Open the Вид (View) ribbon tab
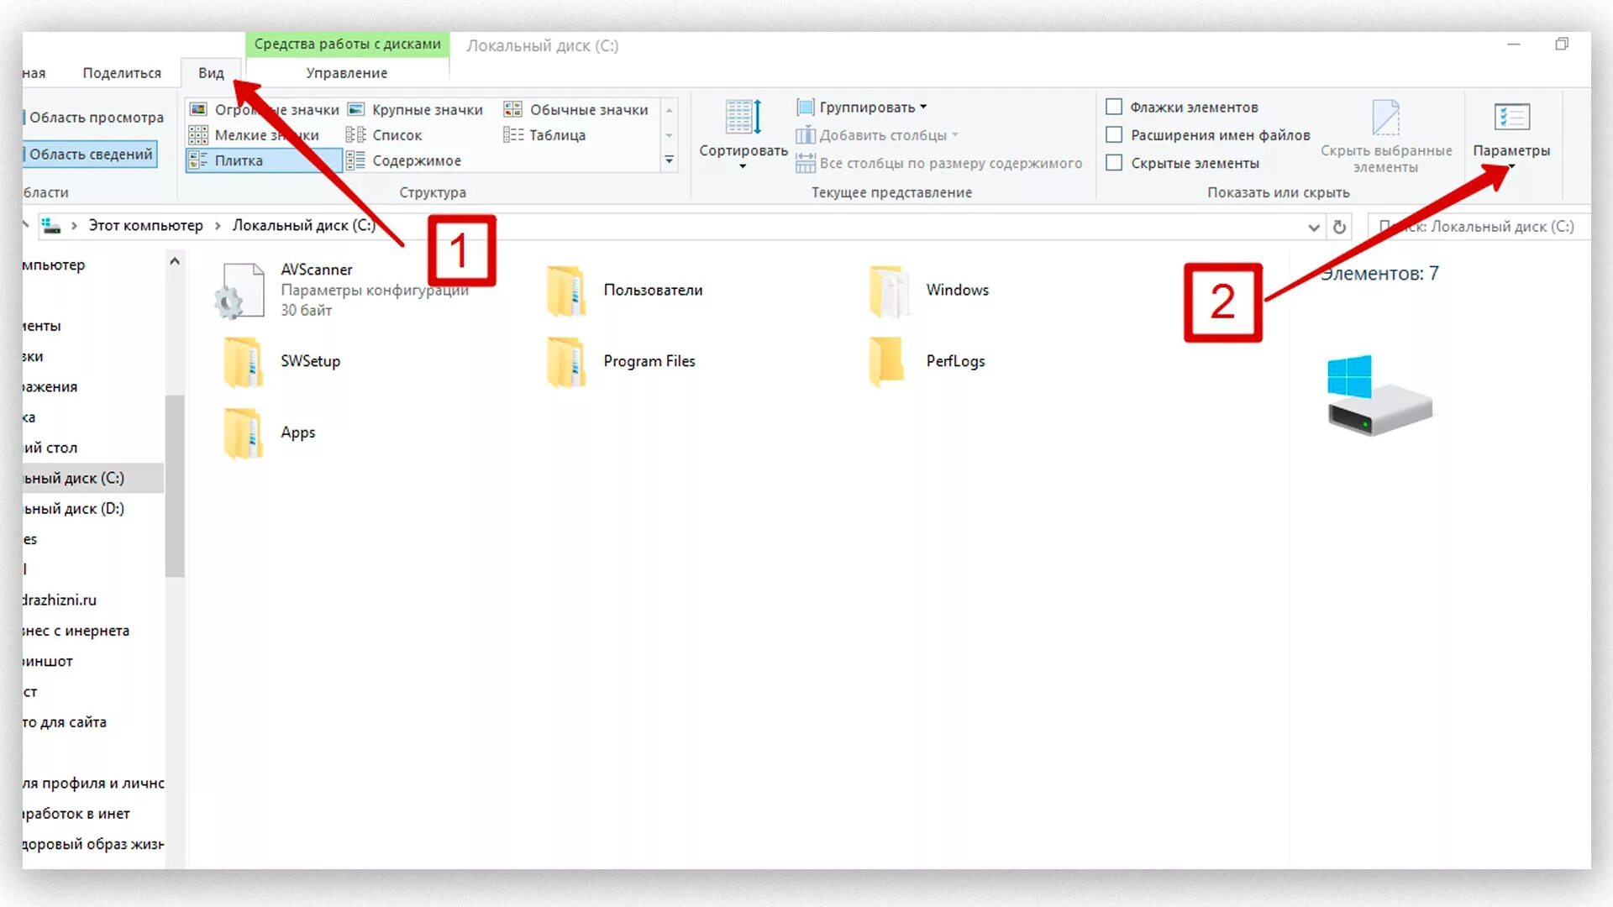The width and height of the screenshot is (1613, 907). 211,72
